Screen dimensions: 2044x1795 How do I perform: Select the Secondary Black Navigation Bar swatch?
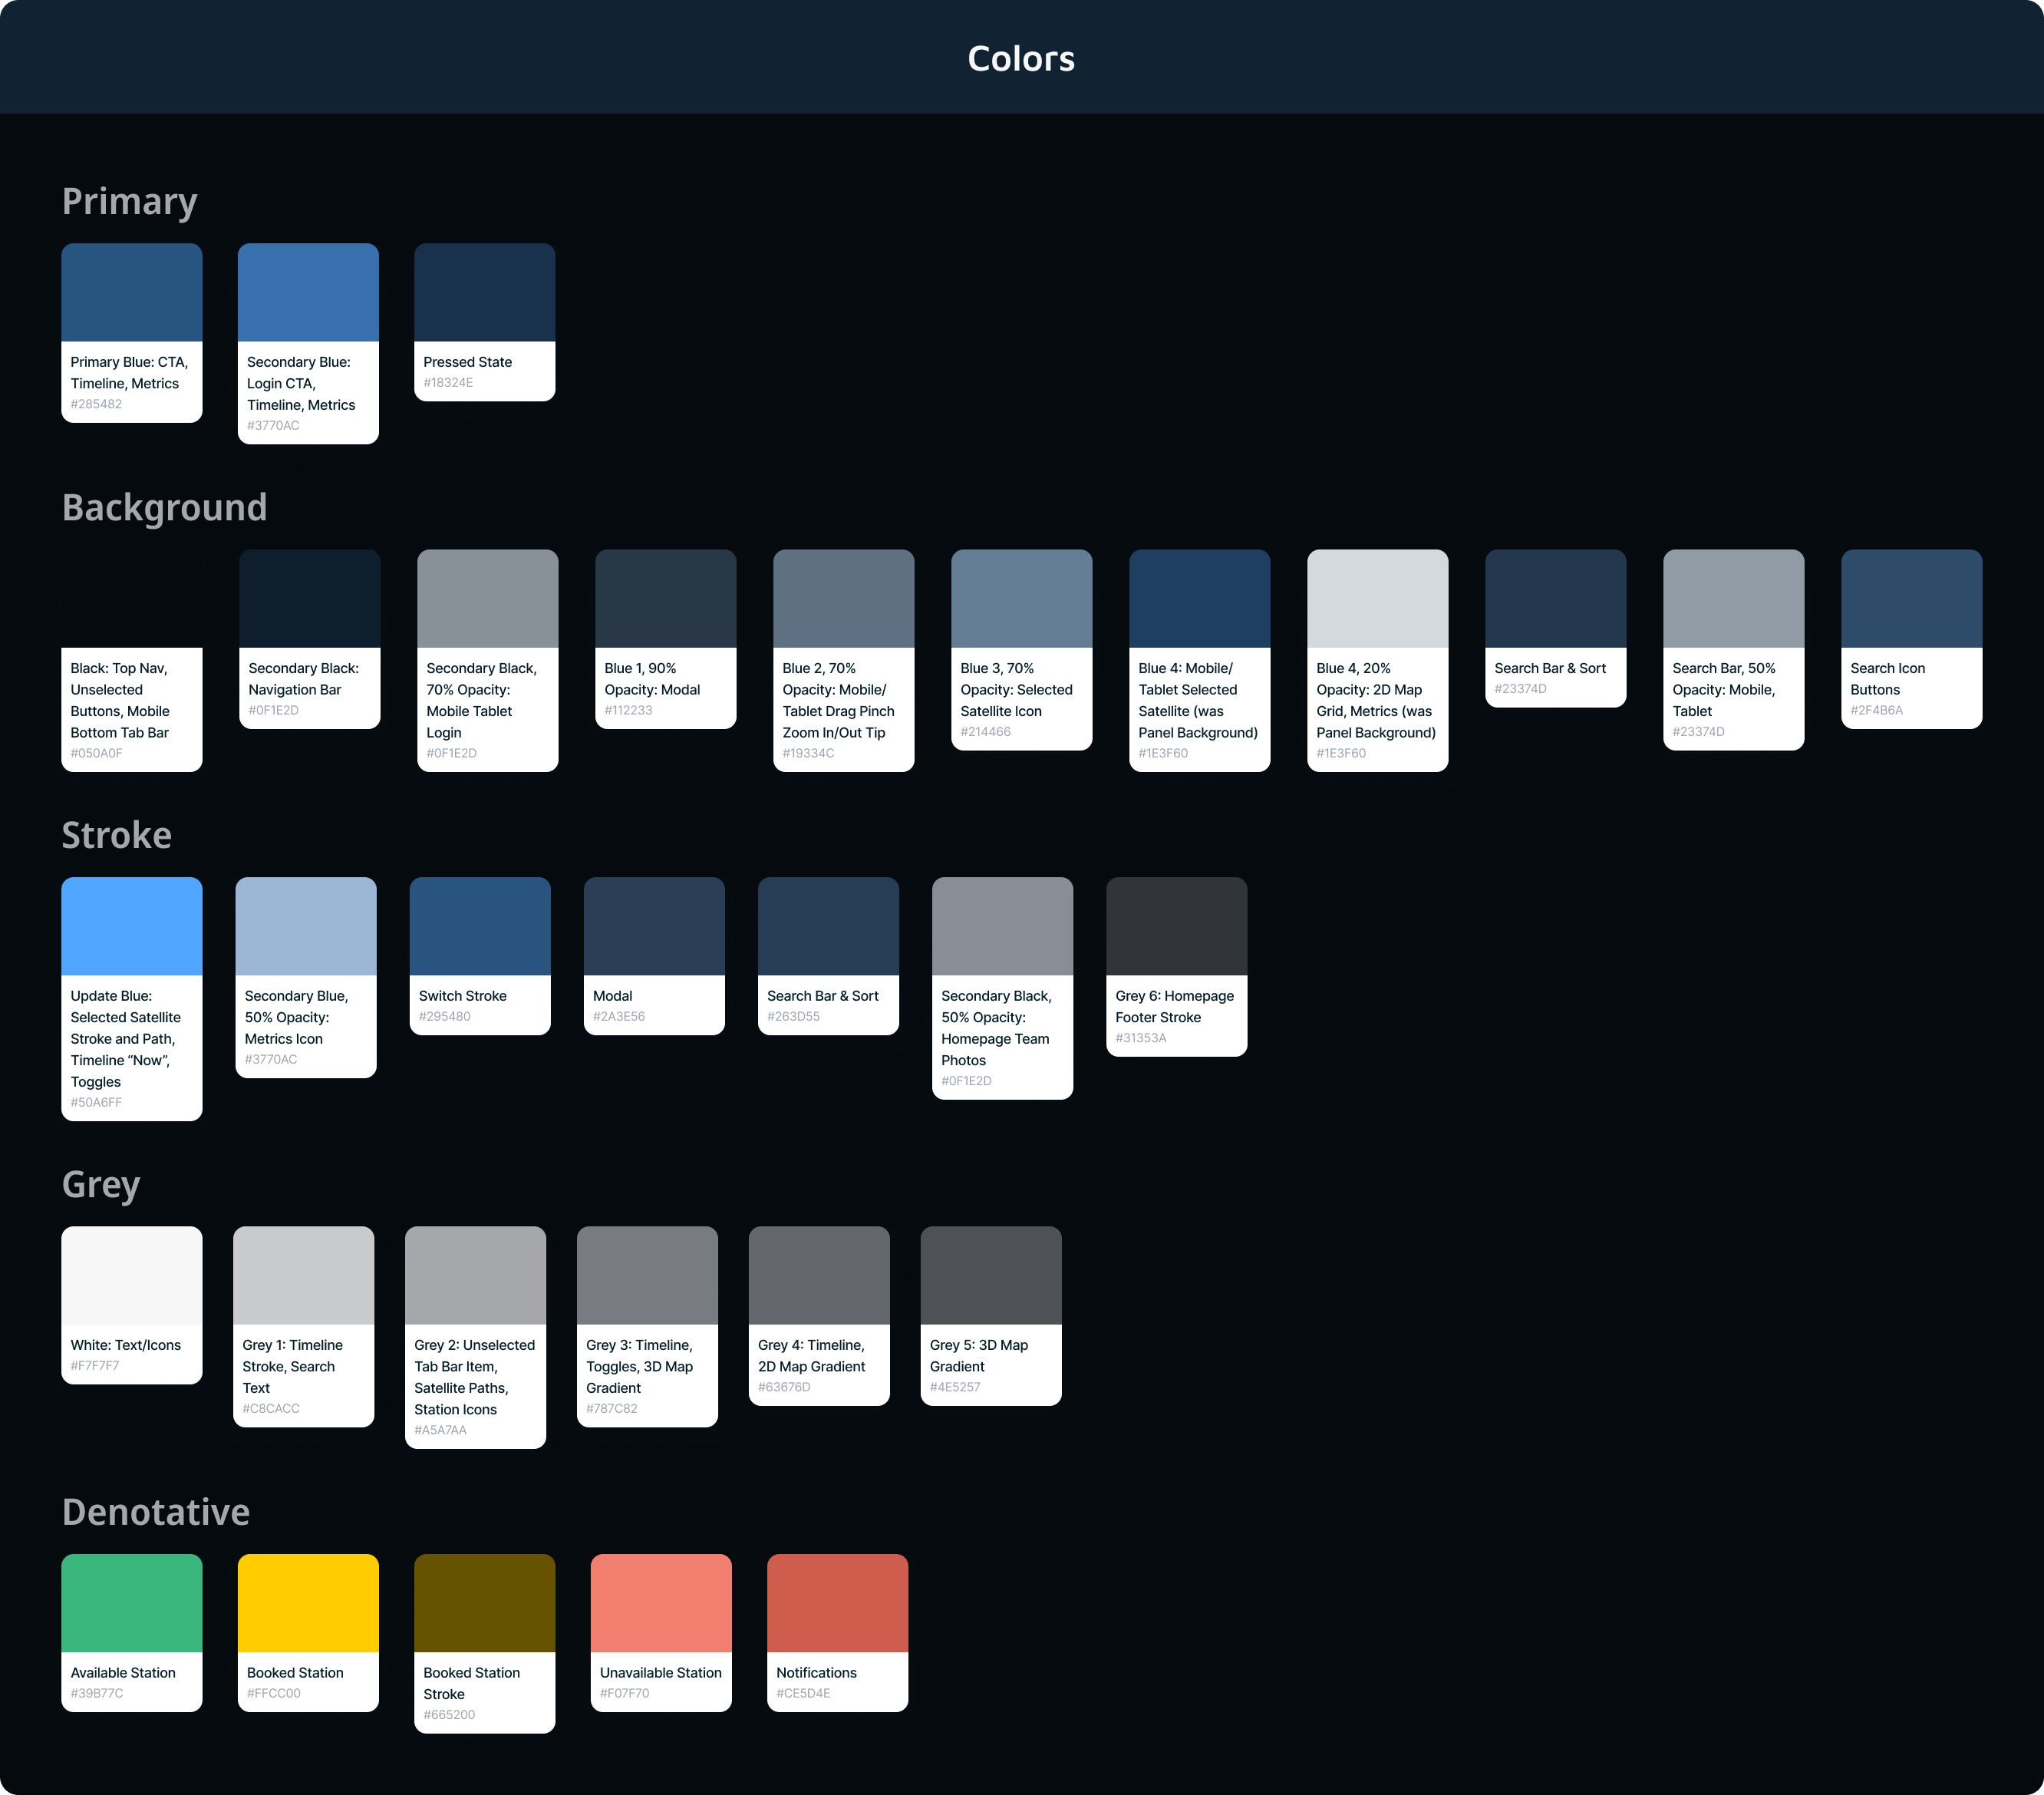[310, 599]
